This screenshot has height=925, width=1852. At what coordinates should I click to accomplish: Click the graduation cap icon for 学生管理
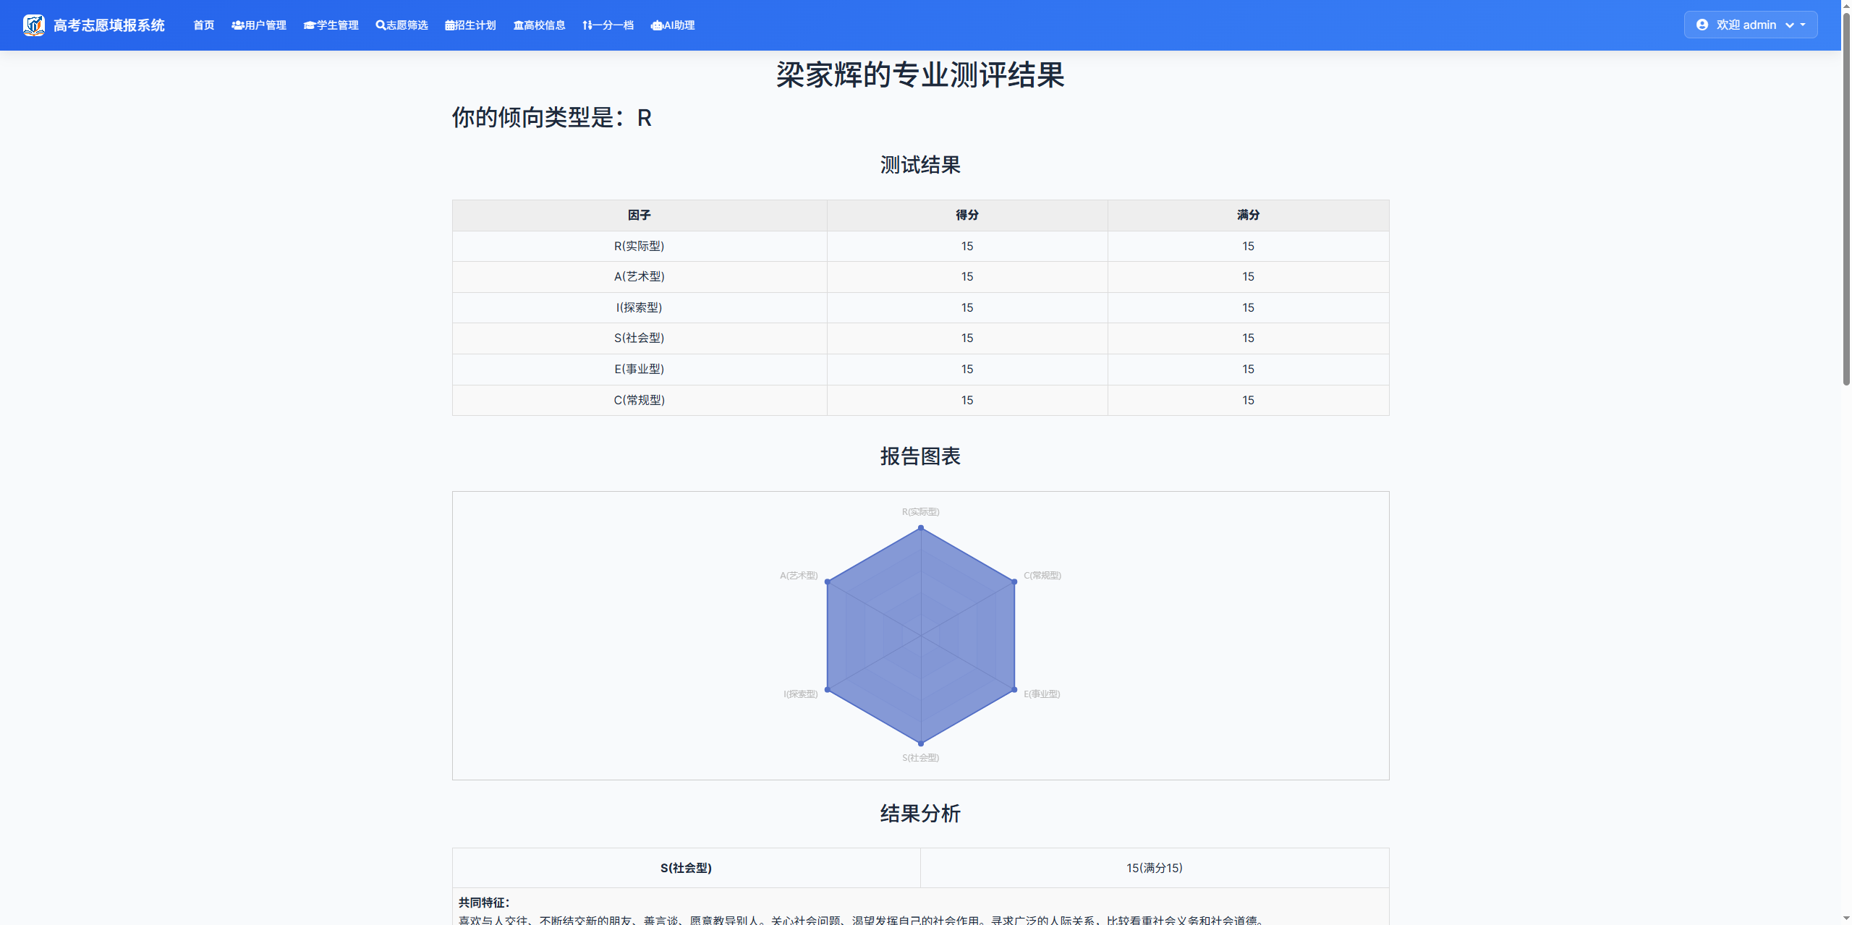(x=310, y=25)
